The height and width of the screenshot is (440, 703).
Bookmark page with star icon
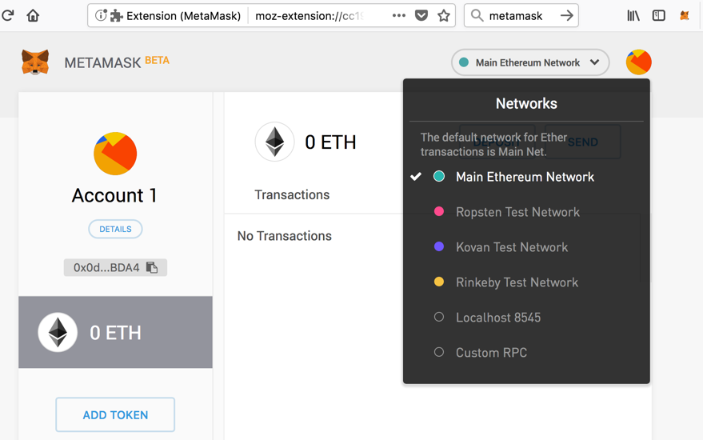tap(444, 15)
